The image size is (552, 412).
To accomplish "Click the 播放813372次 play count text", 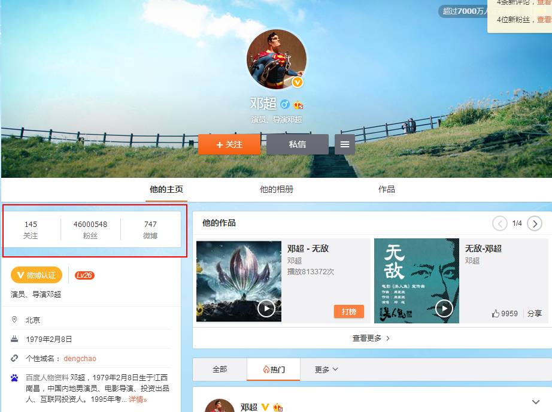I will click(x=311, y=272).
